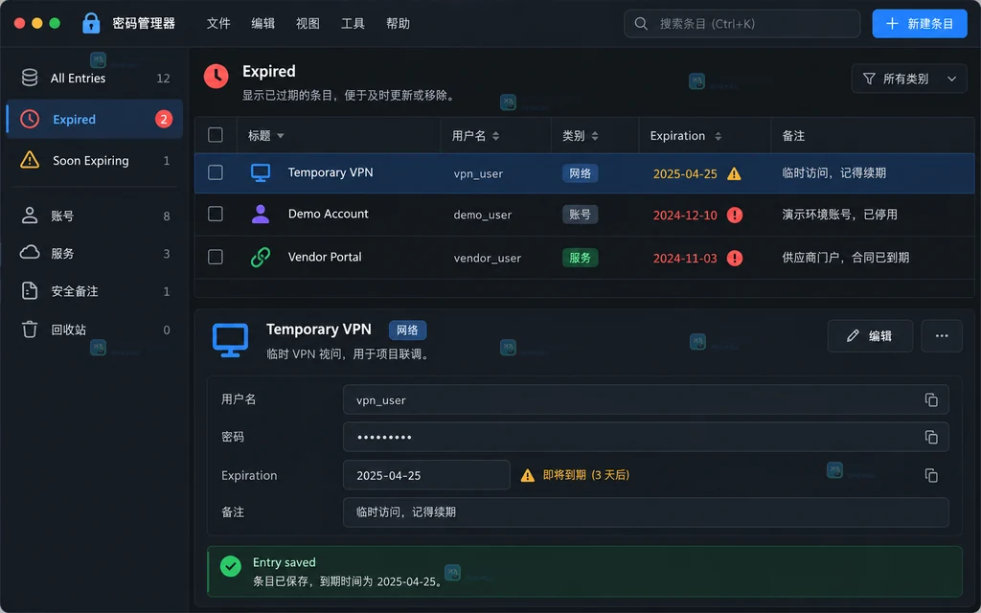The image size is (981, 613).
Task: Click the monitor icon in Temporary VPN row
Action: coord(261,172)
